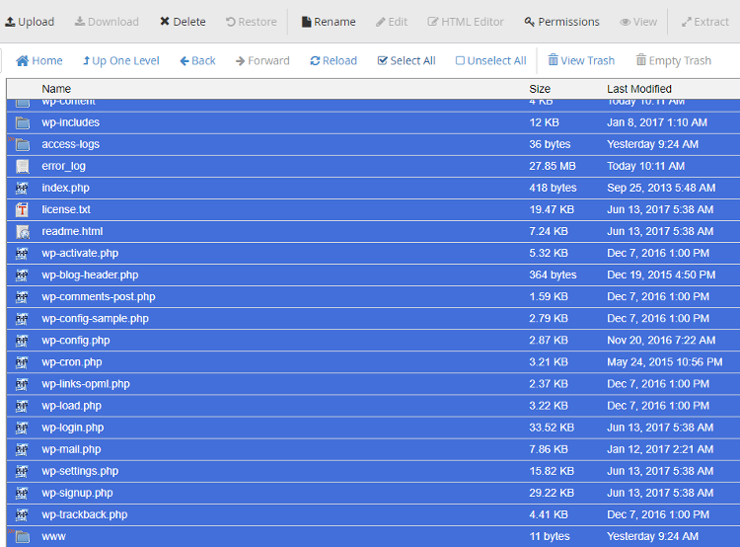
Task: Click the index.php file icon
Action: tap(22, 188)
